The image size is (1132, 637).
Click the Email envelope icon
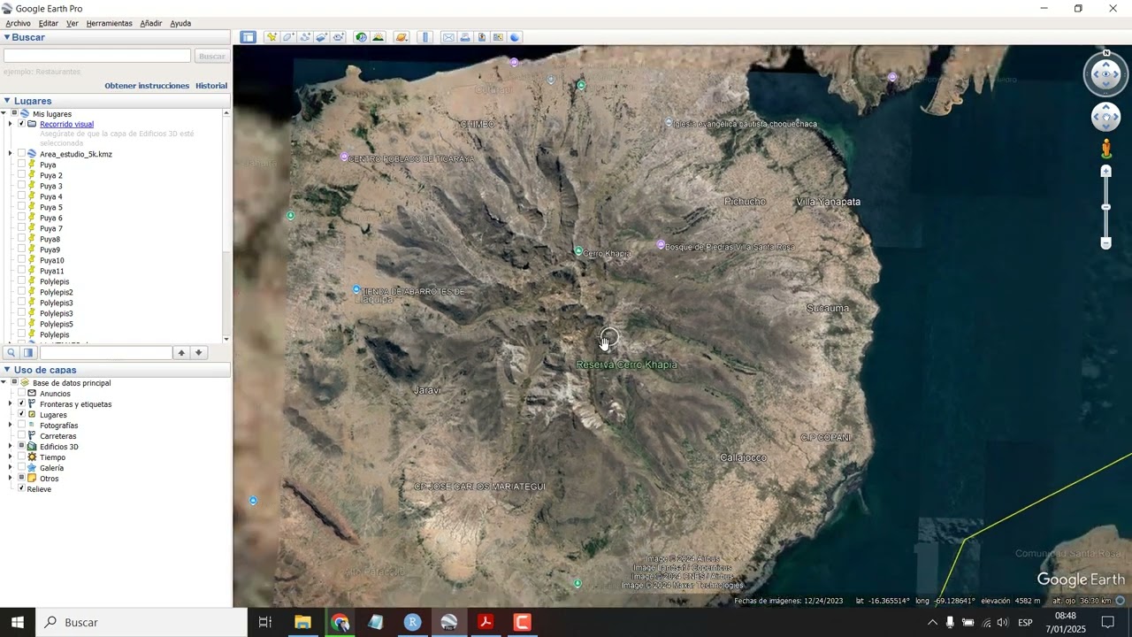tap(448, 37)
